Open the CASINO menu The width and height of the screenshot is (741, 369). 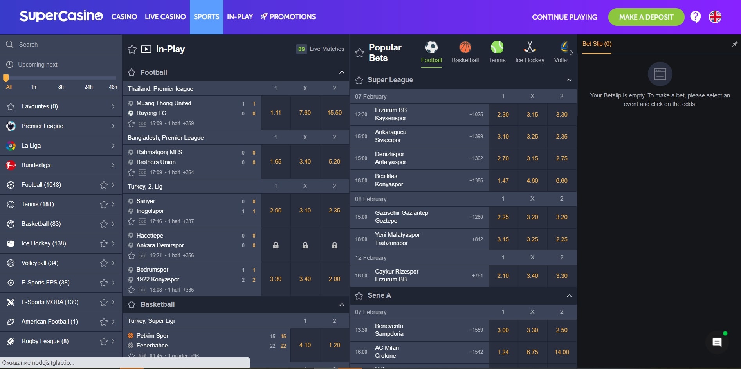coord(124,17)
